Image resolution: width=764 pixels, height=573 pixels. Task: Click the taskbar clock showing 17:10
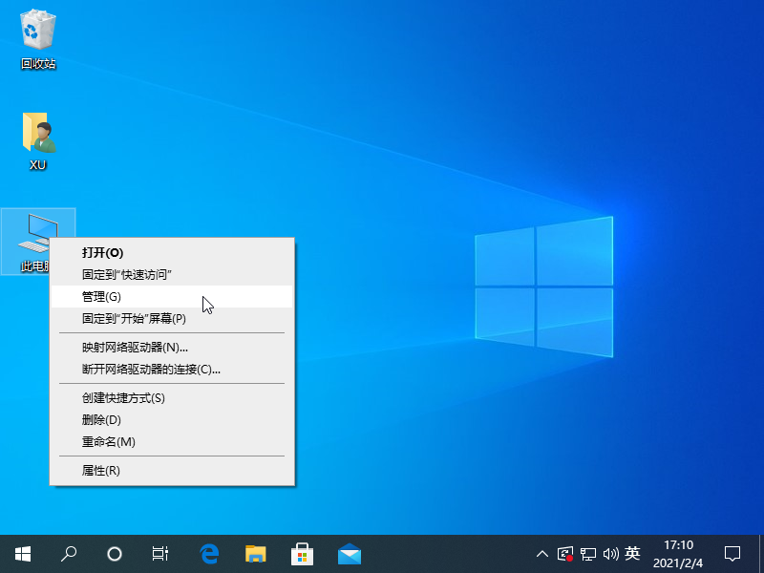point(678,553)
